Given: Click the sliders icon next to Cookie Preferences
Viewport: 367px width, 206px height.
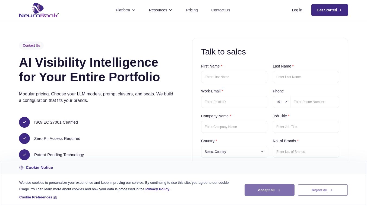Looking at the screenshot, I should (x=55, y=197).
